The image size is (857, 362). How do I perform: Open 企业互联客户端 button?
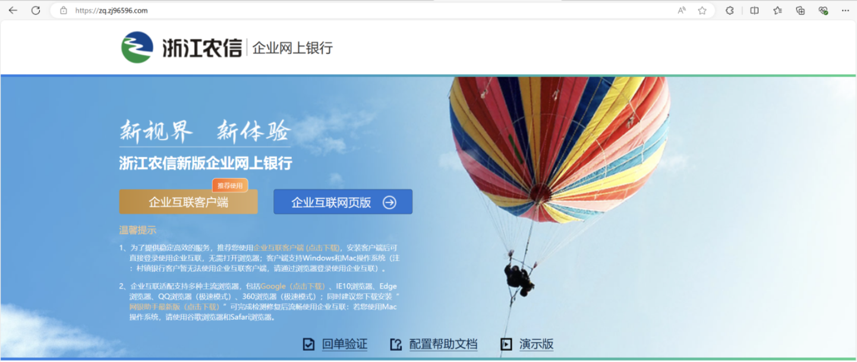(188, 202)
